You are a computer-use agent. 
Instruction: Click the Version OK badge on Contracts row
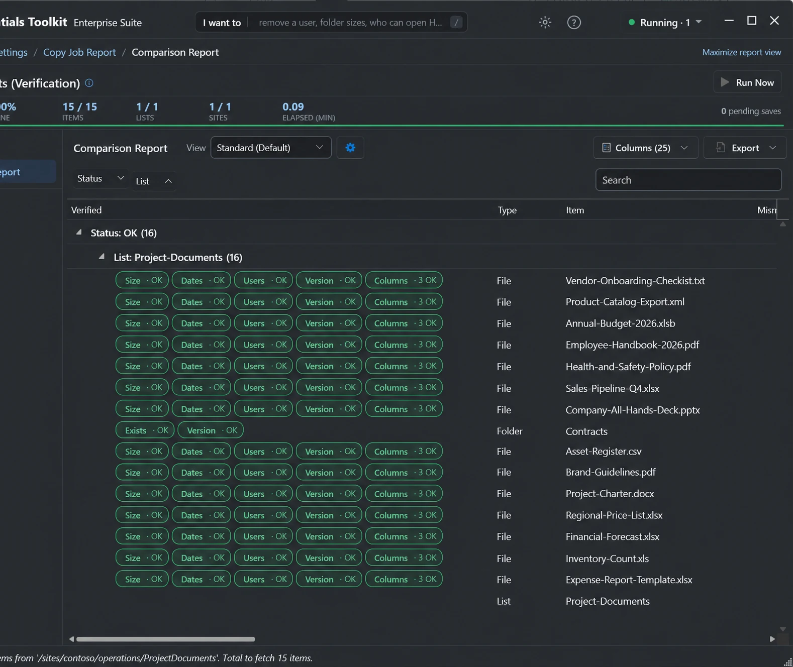click(x=211, y=430)
